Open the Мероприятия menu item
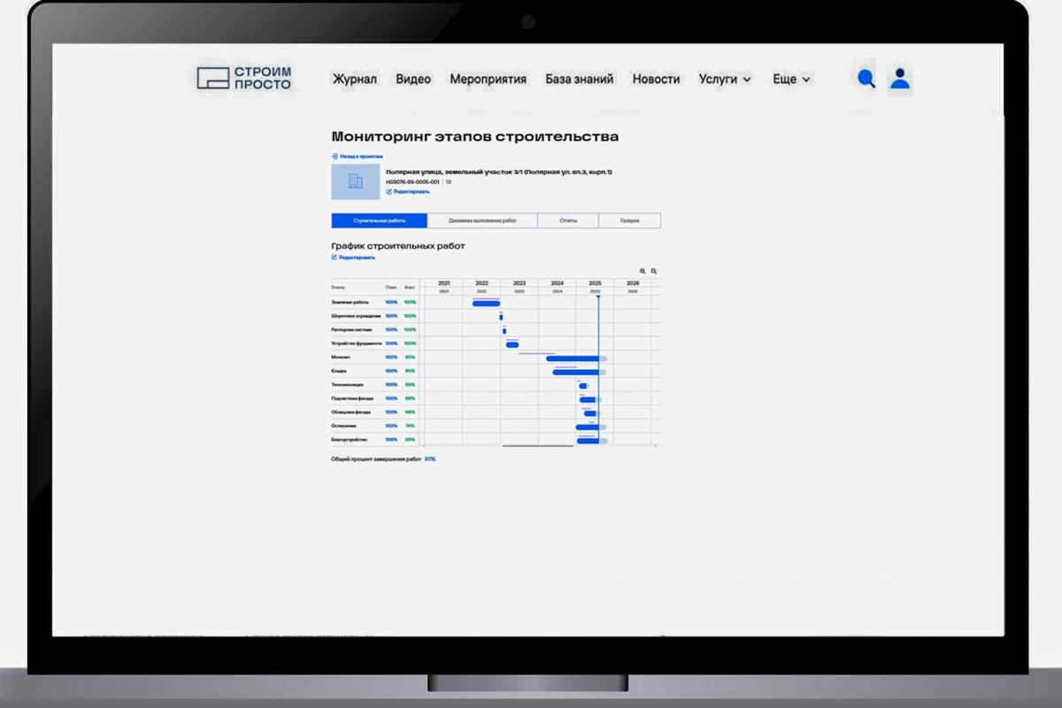 point(488,79)
